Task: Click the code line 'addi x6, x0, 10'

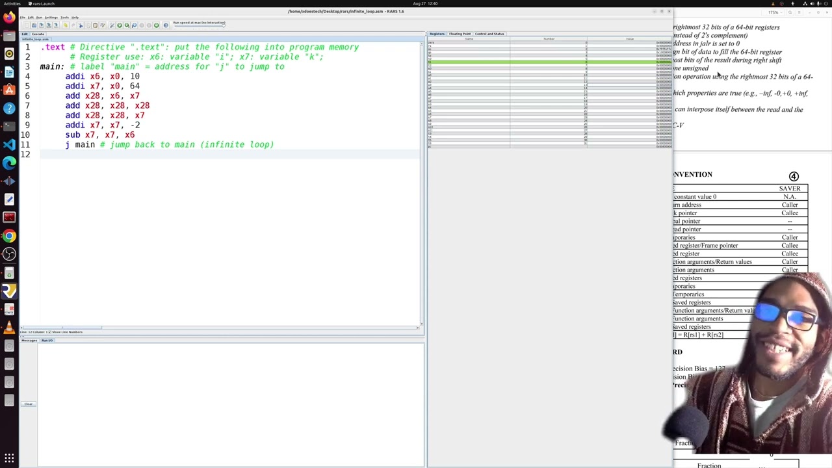Action: pos(102,76)
